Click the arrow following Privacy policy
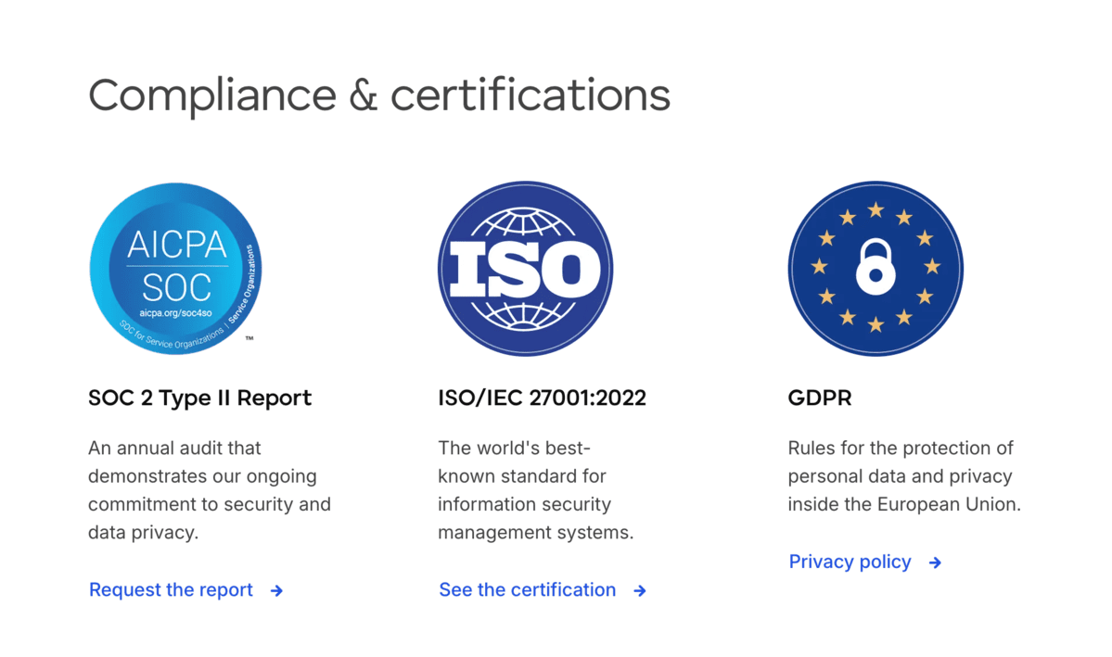This screenshot has height=657, width=1112. [934, 562]
